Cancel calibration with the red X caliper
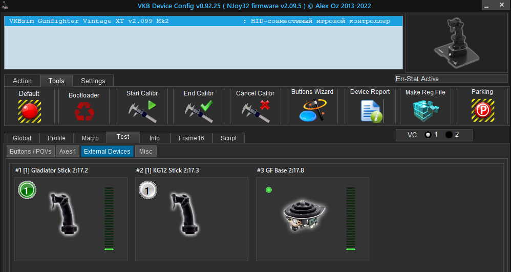This screenshot has width=511, height=272. (255, 111)
